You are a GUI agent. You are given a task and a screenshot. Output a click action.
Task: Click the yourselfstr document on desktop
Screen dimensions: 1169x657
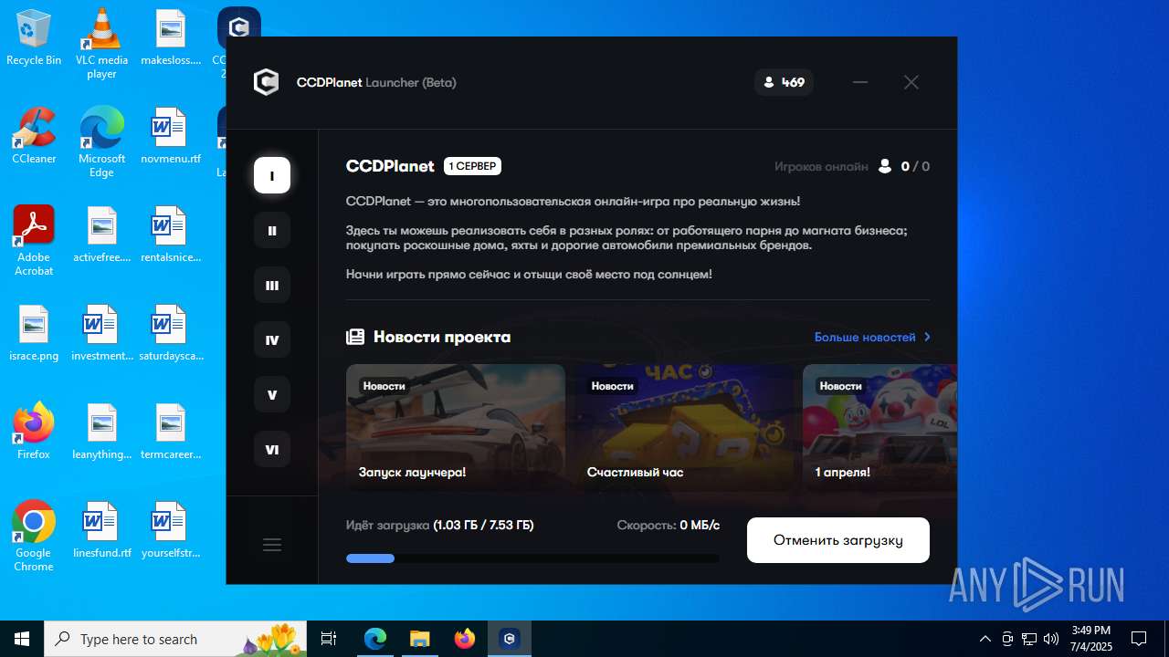[x=171, y=531]
